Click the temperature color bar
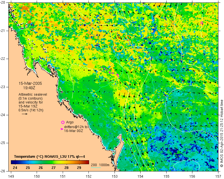This screenshot has height=179, width=224. coord(50,162)
